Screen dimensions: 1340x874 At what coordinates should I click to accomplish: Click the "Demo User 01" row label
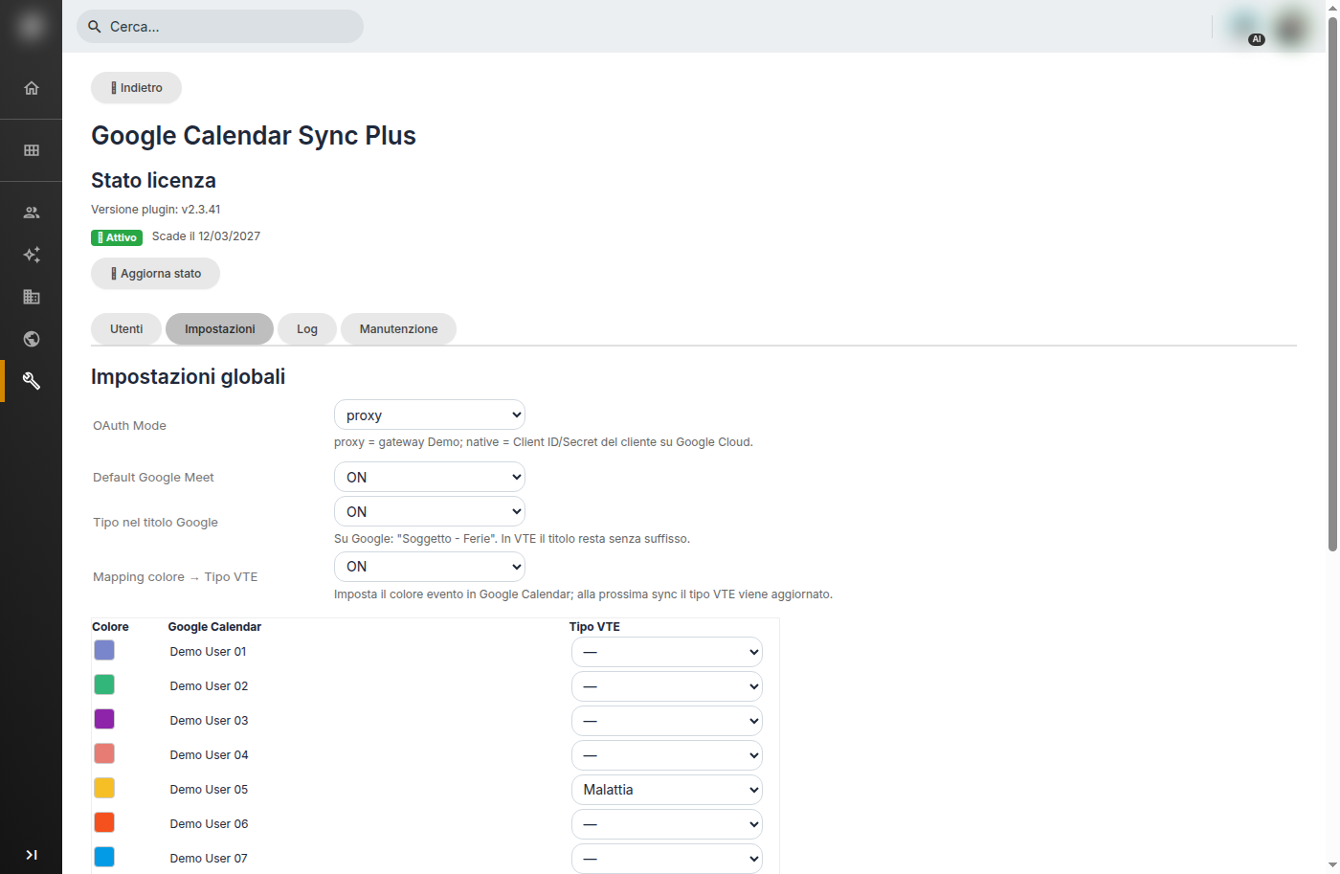208,652
